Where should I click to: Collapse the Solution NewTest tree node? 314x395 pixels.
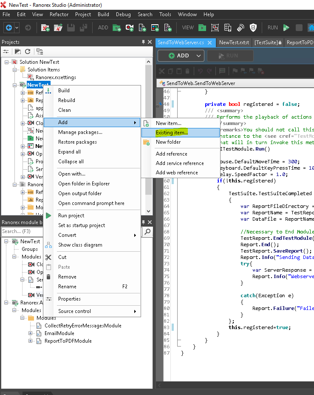coord(7,62)
